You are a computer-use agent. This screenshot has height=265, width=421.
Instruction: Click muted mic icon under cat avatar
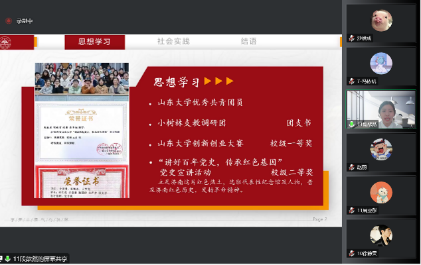[352, 210]
